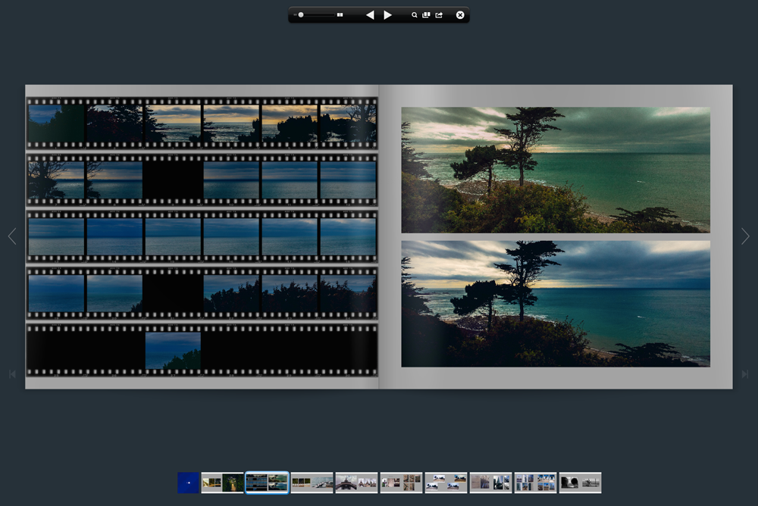Go to next page with toolbar right arrow

[387, 15]
